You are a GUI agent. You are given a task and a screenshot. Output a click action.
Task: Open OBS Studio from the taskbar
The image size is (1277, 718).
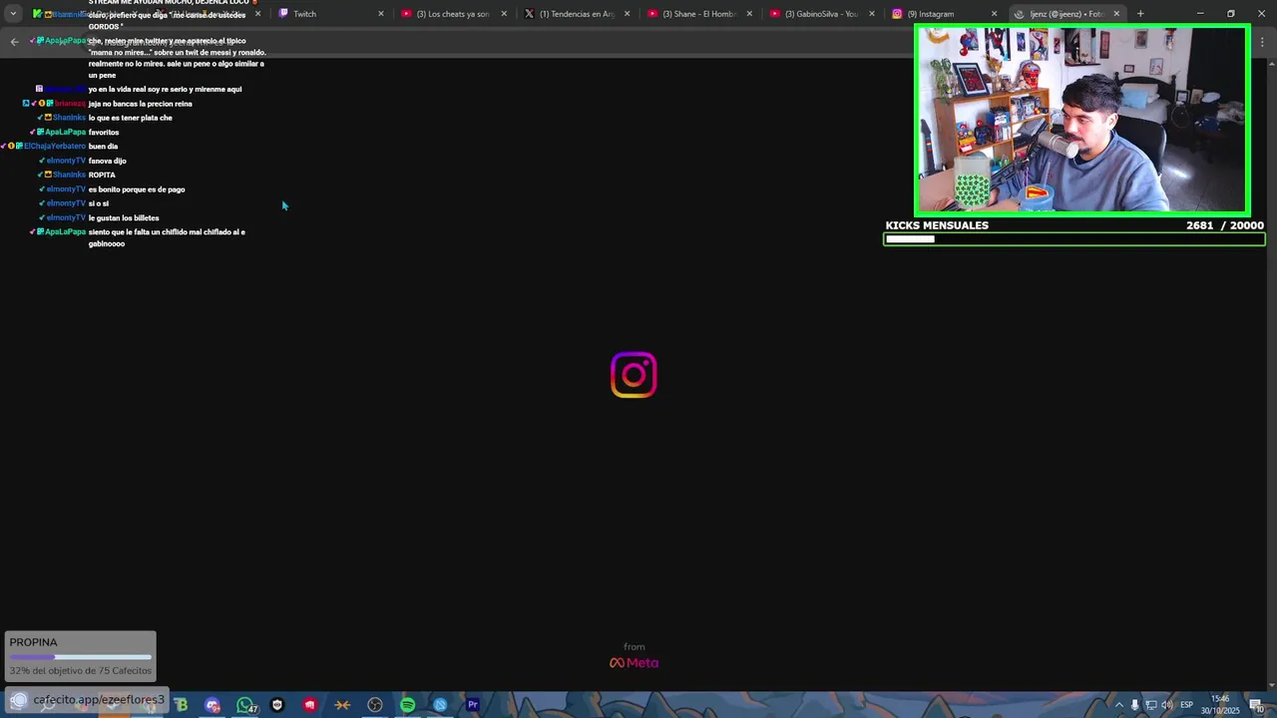(x=375, y=705)
